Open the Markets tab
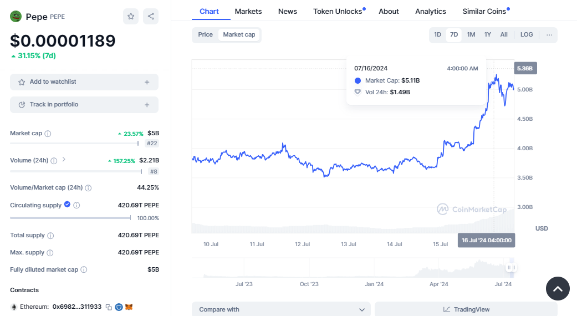The height and width of the screenshot is (316, 577). pyautogui.click(x=248, y=12)
